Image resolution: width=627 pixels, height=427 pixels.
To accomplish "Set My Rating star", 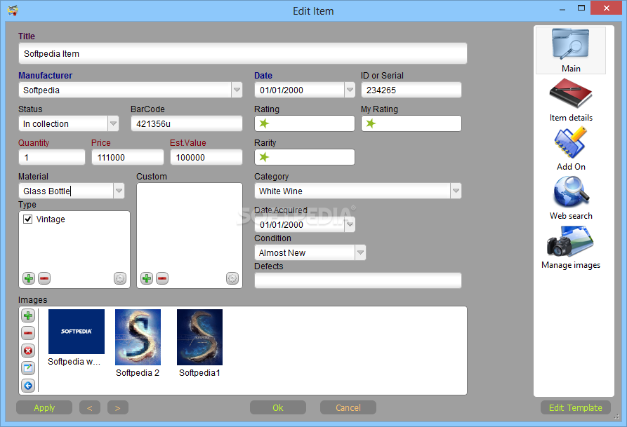I will [x=371, y=123].
